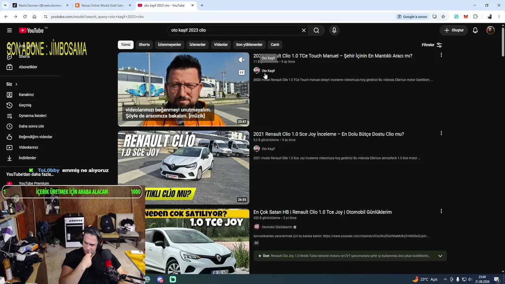505x284 pixels.
Task: Click the install app icon in address bar
Action: [434, 17]
